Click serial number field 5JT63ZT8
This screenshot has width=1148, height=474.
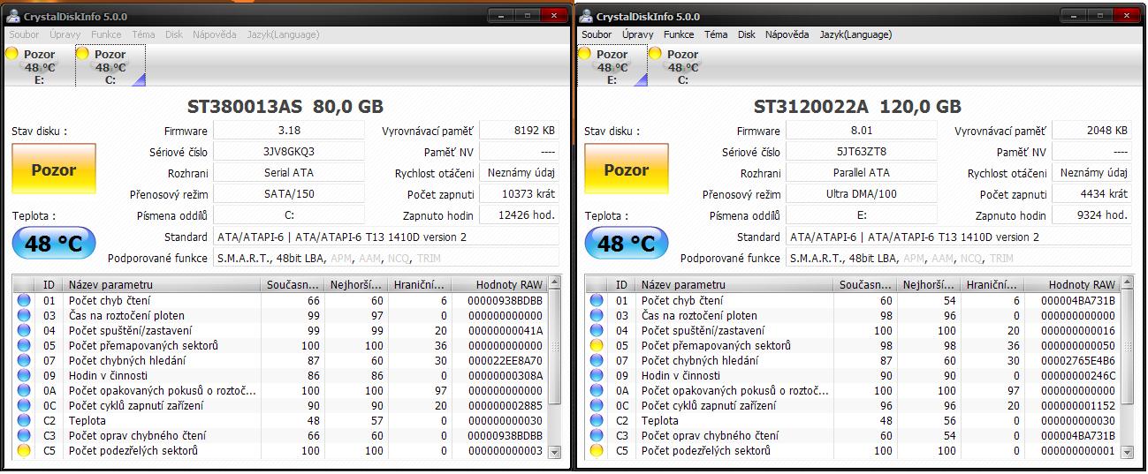coord(862,152)
